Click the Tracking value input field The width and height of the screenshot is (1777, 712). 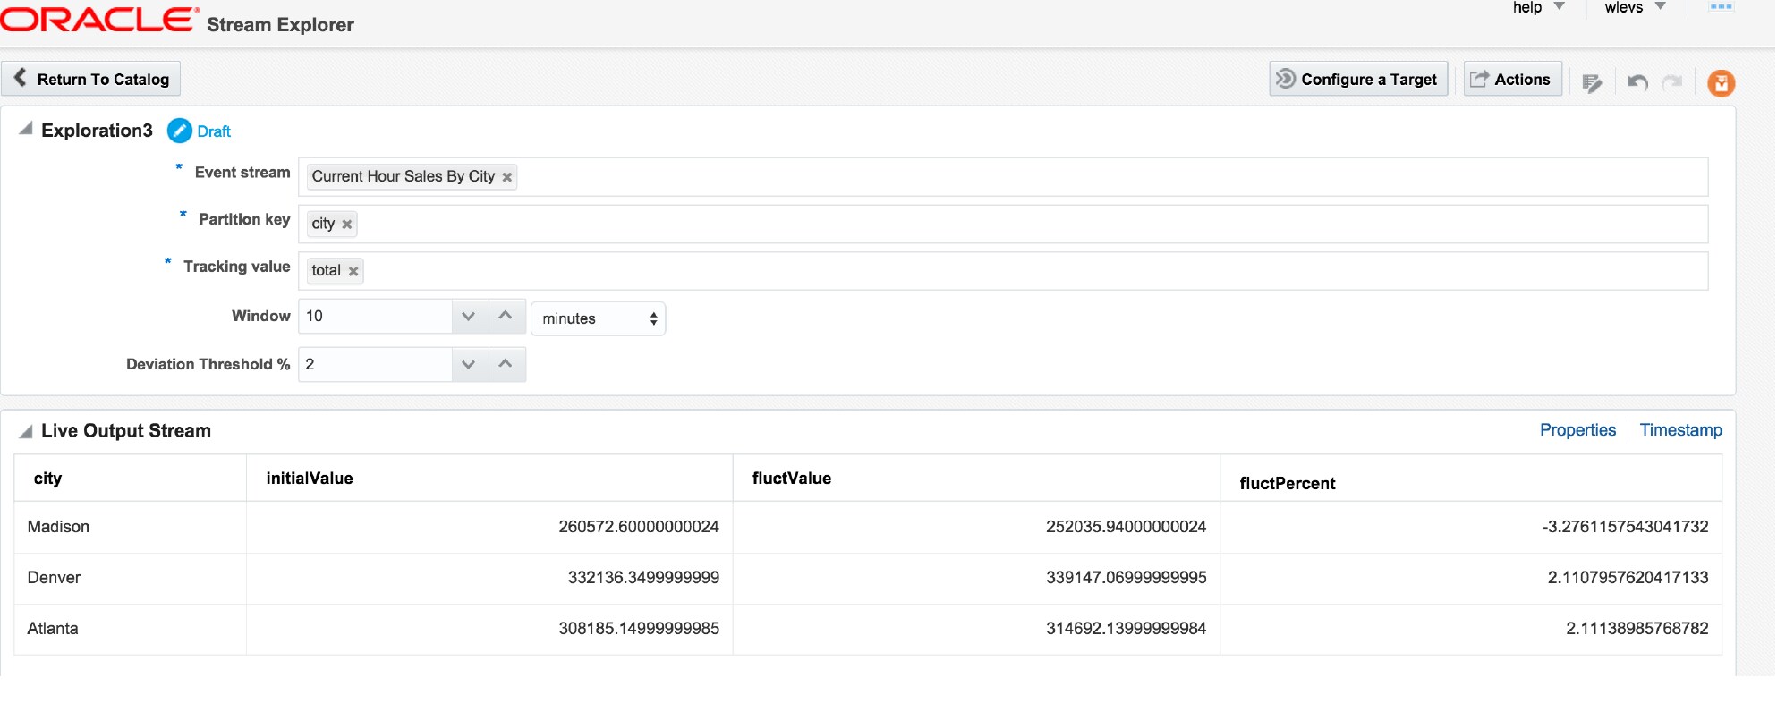pyautogui.click(x=1003, y=271)
